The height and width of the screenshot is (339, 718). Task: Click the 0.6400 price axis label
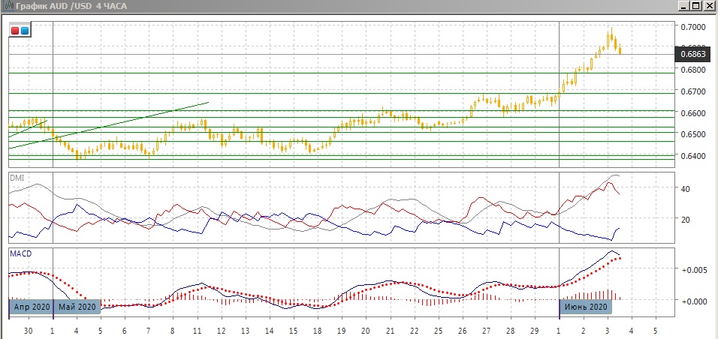(x=692, y=156)
